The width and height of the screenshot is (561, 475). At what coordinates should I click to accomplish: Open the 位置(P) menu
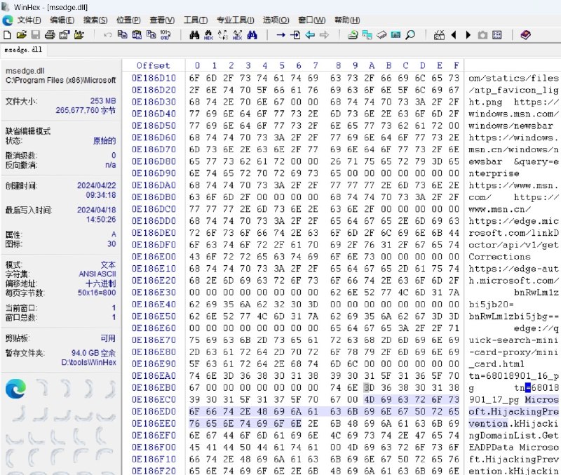pos(128,20)
